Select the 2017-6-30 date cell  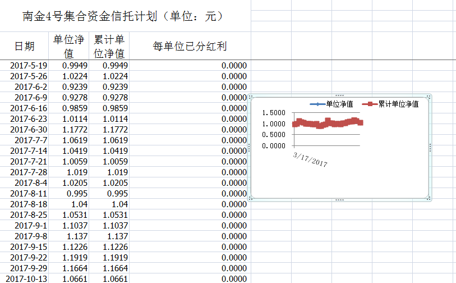point(29,129)
